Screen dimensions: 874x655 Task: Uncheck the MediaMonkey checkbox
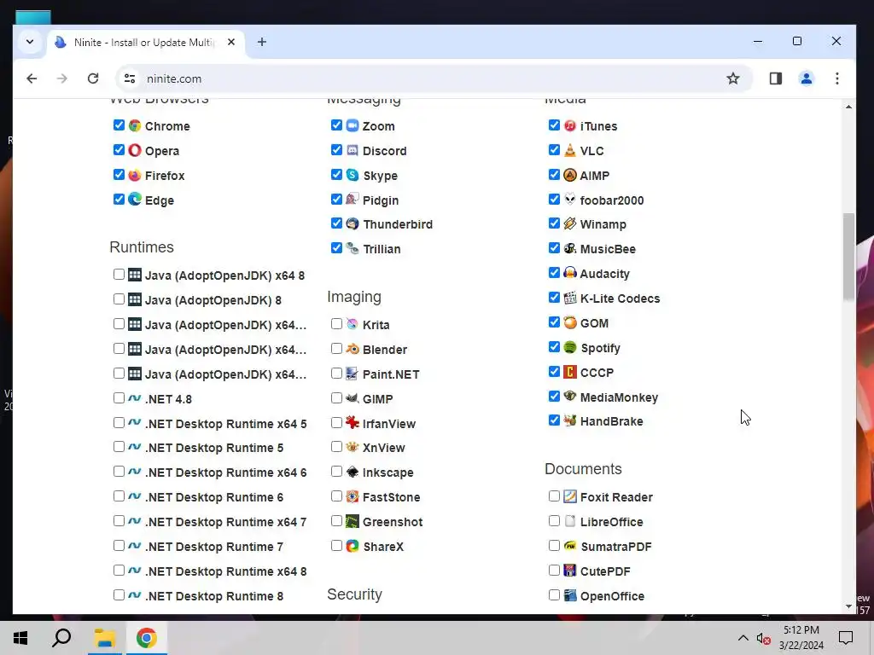pyautogui.click(x=553, y=397)
